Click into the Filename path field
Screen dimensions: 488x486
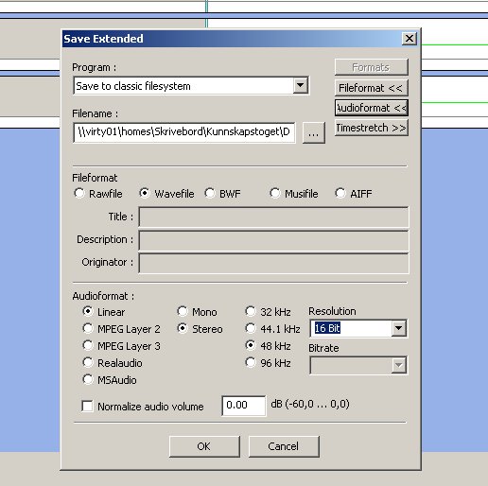click(184, 132)
